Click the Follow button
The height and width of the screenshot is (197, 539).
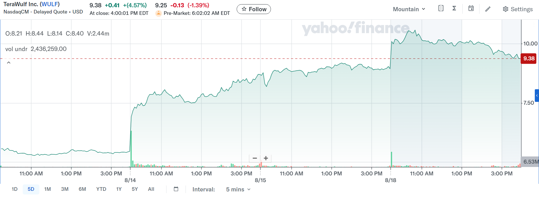pos(253,9)
